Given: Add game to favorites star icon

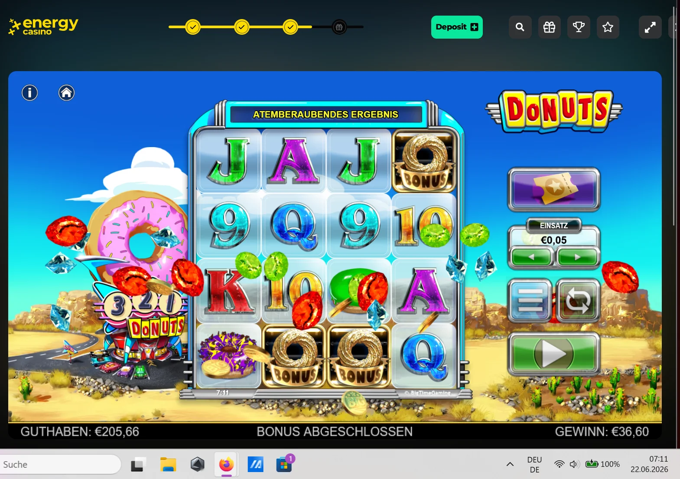Looking at the screenshot, I should (608, 27).
